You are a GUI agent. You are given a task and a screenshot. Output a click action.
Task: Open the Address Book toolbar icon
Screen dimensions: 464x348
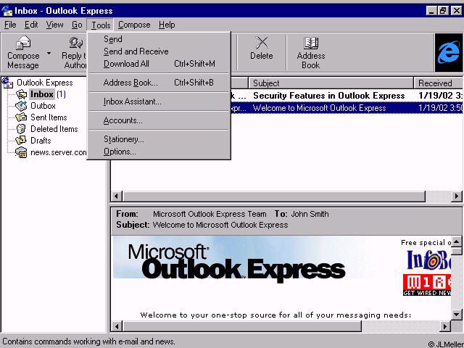[311, 43]
